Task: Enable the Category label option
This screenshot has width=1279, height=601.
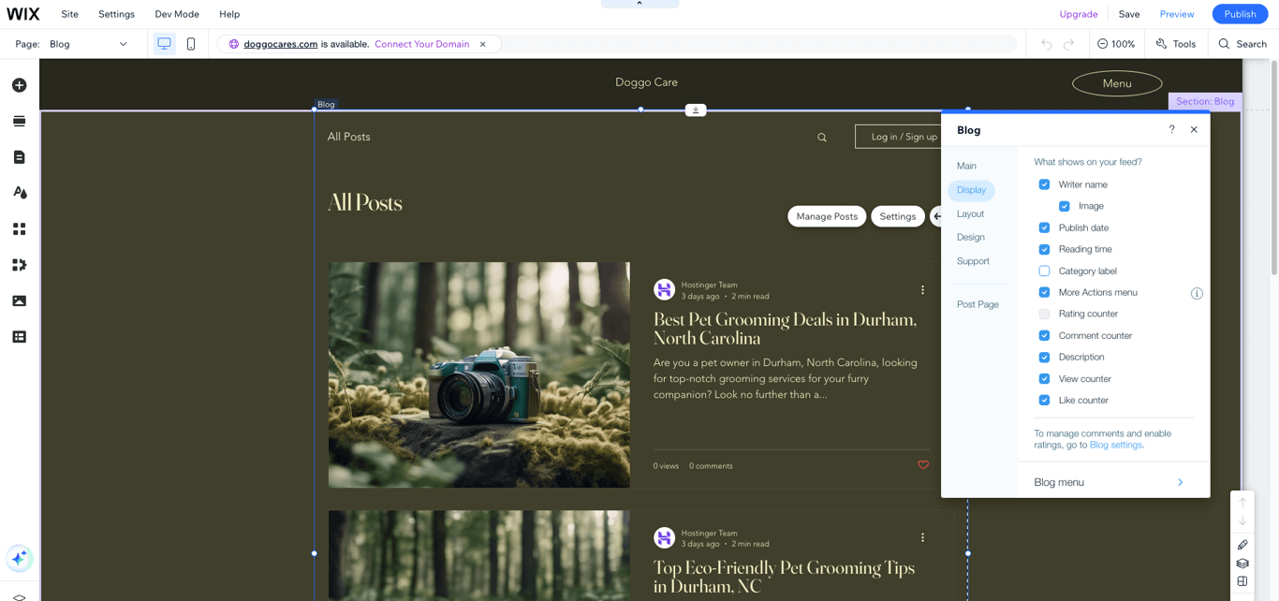Action: [1044, 271]
